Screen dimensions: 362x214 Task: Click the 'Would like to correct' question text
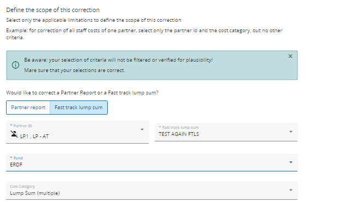click(82, 93)
